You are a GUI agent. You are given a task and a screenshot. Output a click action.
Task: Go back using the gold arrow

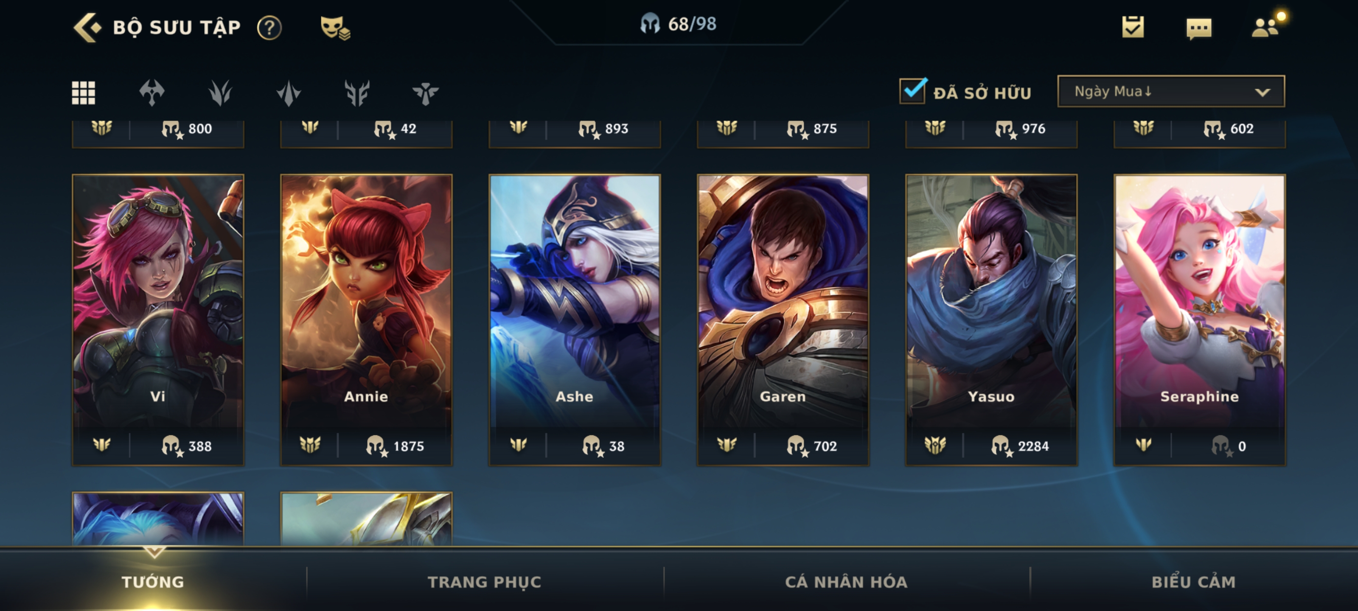[x=87, y=27]
